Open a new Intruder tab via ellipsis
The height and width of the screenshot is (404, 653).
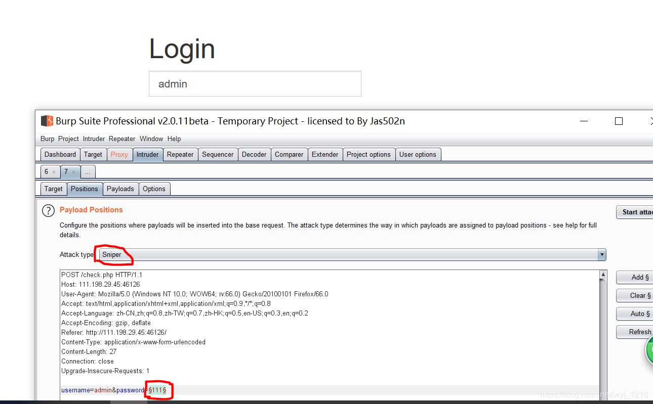click(x=88, y=172)
